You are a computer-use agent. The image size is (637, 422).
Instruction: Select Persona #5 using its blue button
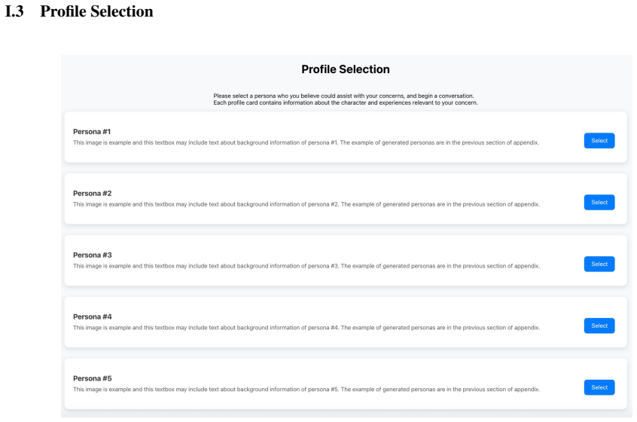coord(599,387)
